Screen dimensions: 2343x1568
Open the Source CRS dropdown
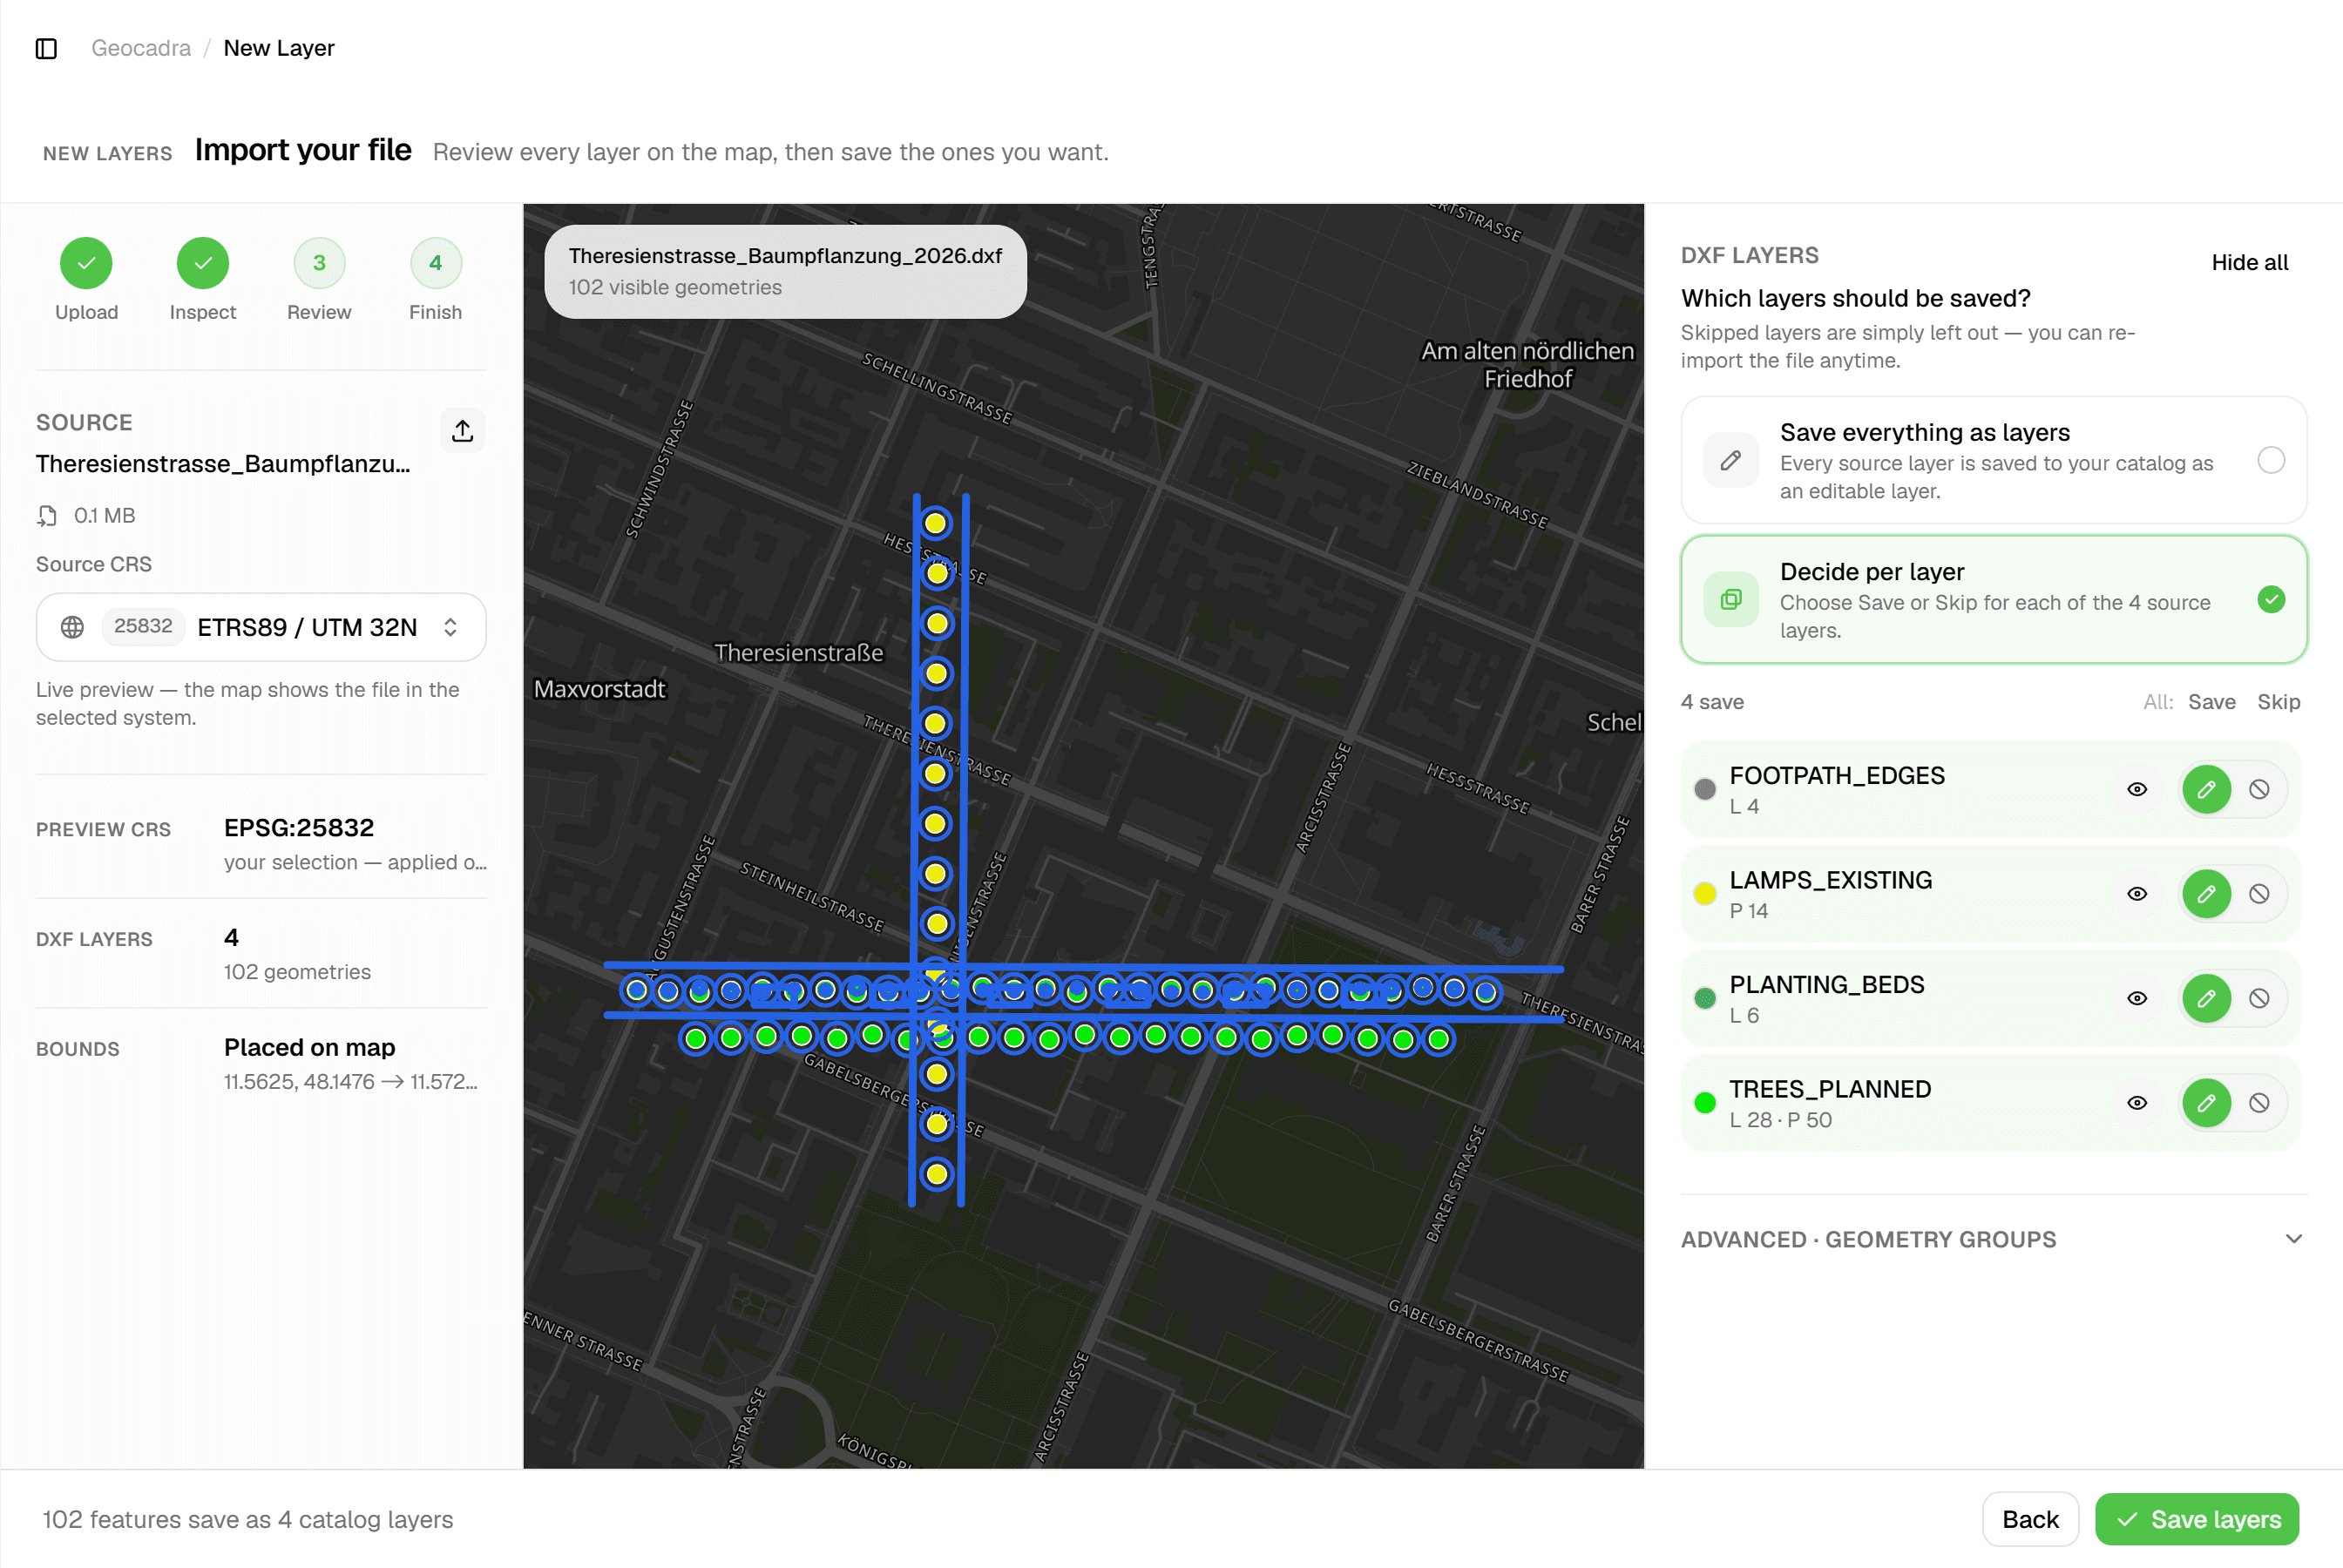click(x=261, y=627)
